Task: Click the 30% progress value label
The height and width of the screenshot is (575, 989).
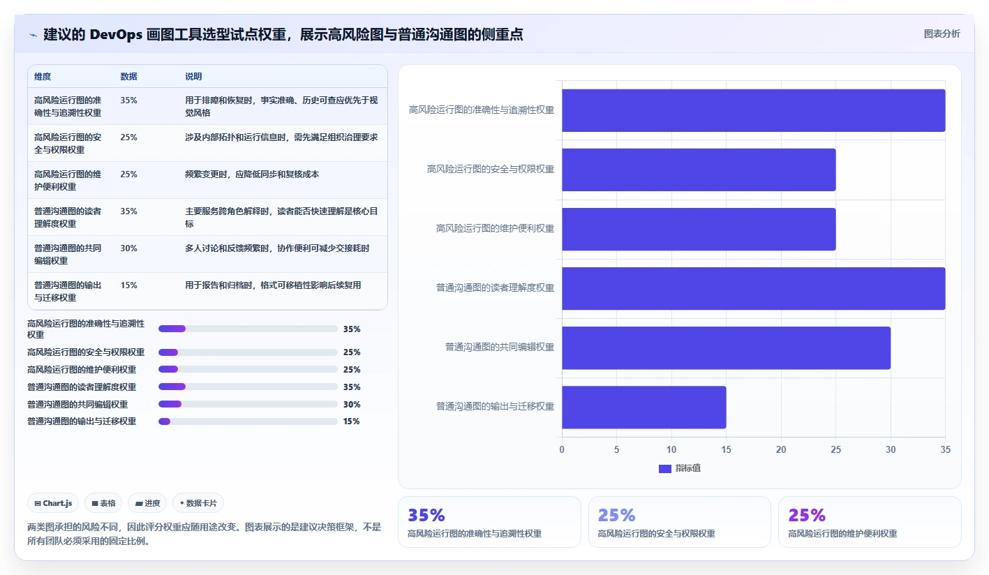Action: click(352, 404)
